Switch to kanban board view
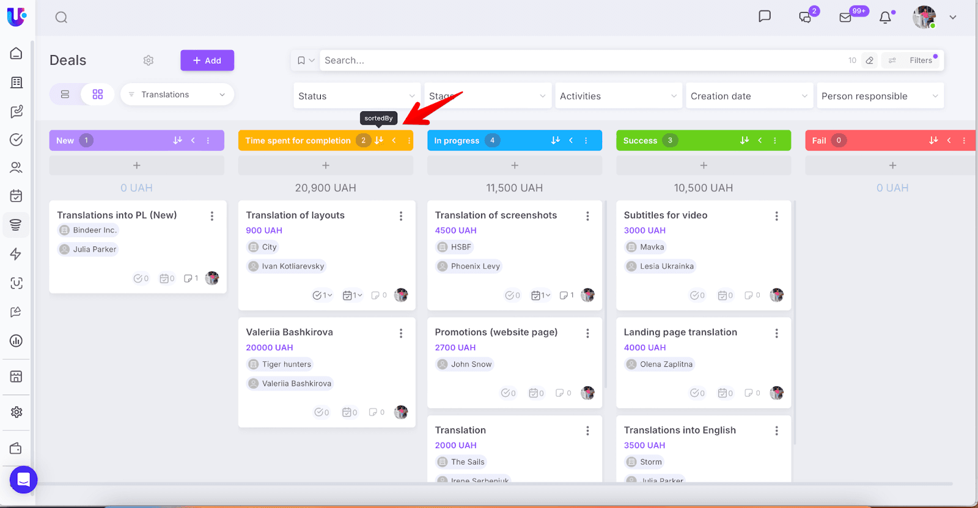Screen dimensions: 978x508 pyautogui.click(x=98, y=95)
